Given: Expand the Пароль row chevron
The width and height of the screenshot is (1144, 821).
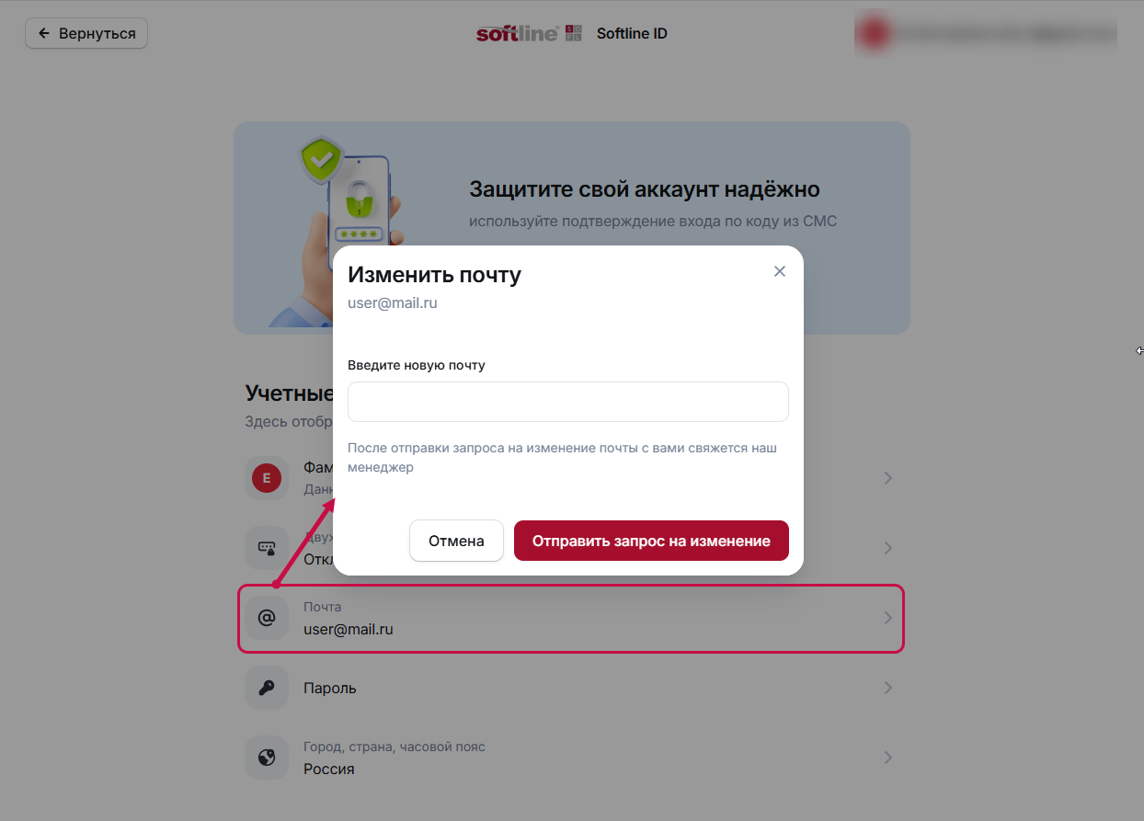Looking at the screenshot, I should 887,688.
